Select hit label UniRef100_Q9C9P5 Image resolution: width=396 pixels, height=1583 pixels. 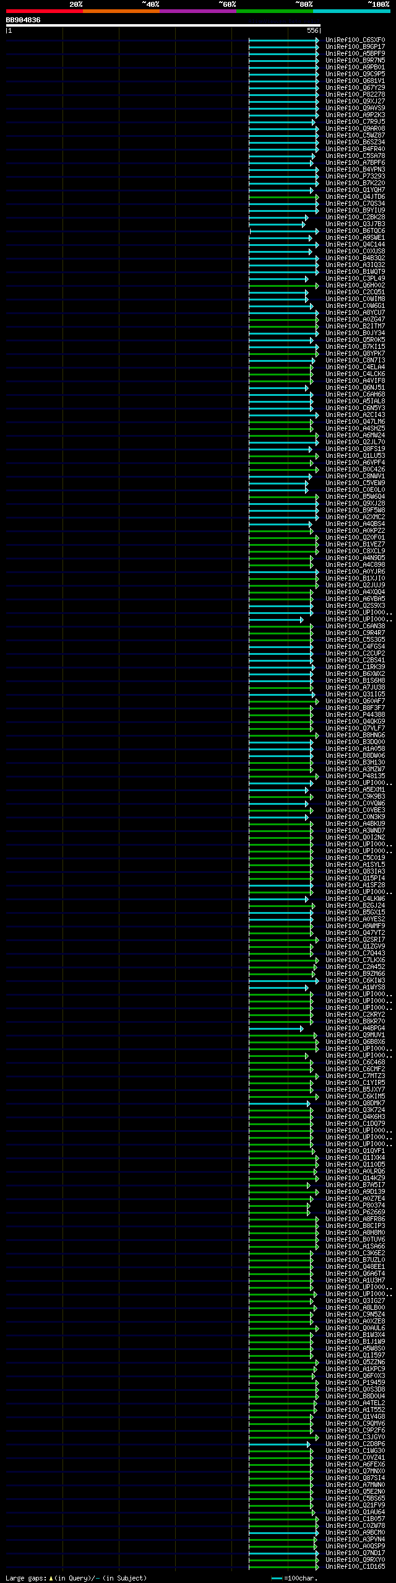click(355, 74)
